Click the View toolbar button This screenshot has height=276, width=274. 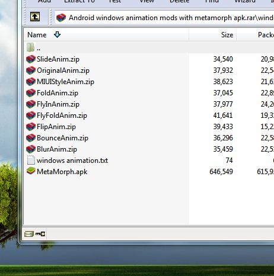click(x=147, y=2)
